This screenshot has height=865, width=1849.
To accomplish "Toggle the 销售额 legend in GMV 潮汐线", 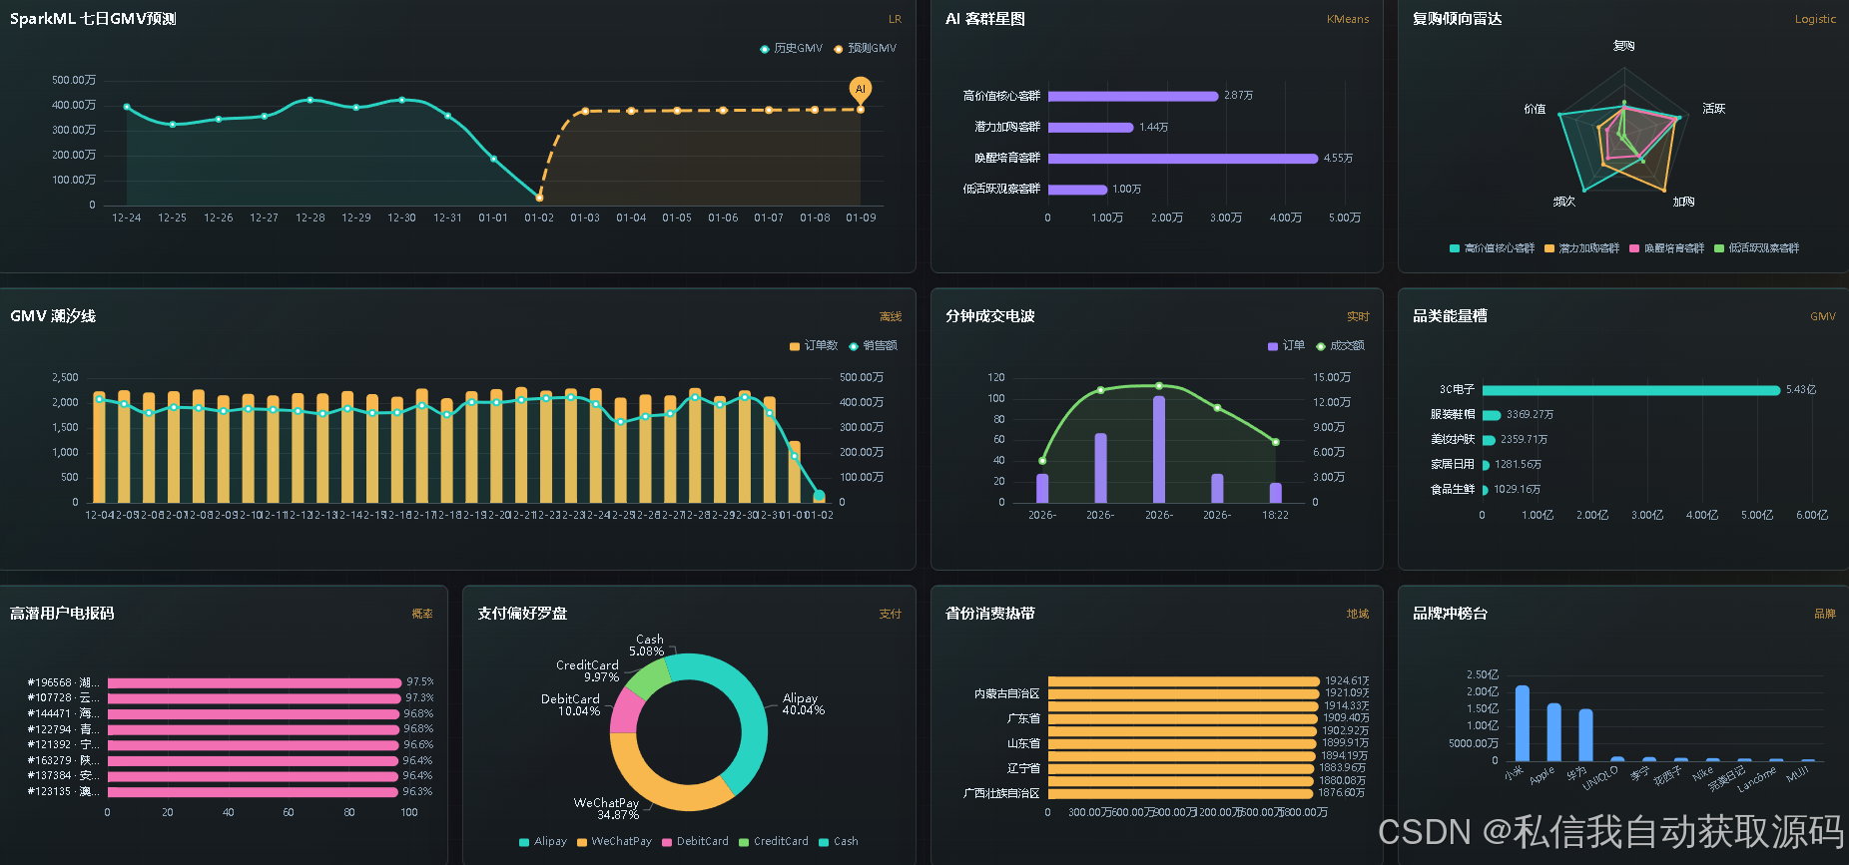I will [x=873, y=346].
